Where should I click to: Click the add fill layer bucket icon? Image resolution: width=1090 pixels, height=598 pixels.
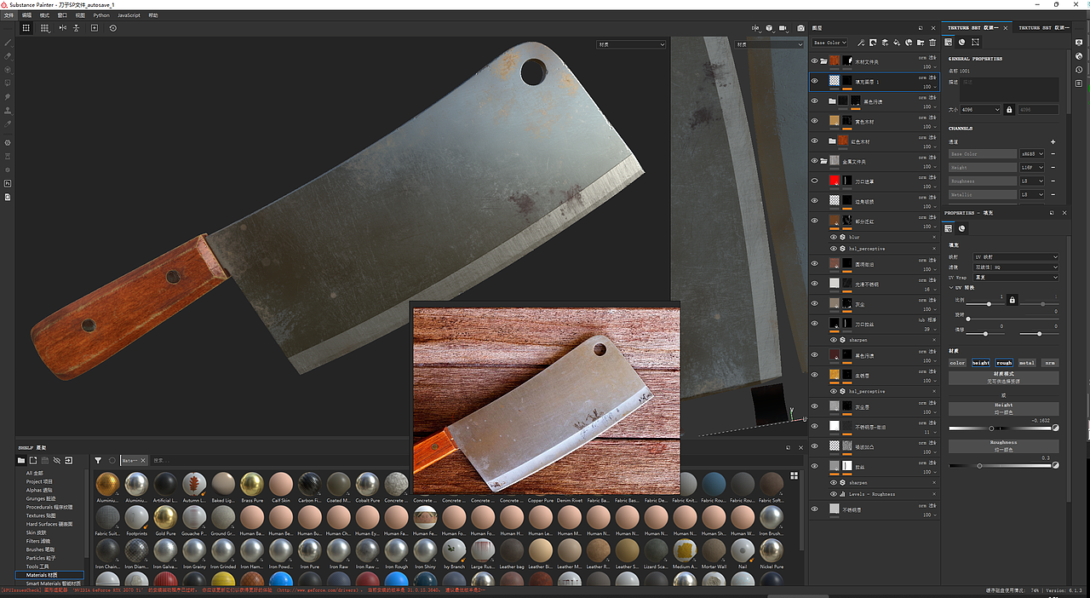click(898, 43)
